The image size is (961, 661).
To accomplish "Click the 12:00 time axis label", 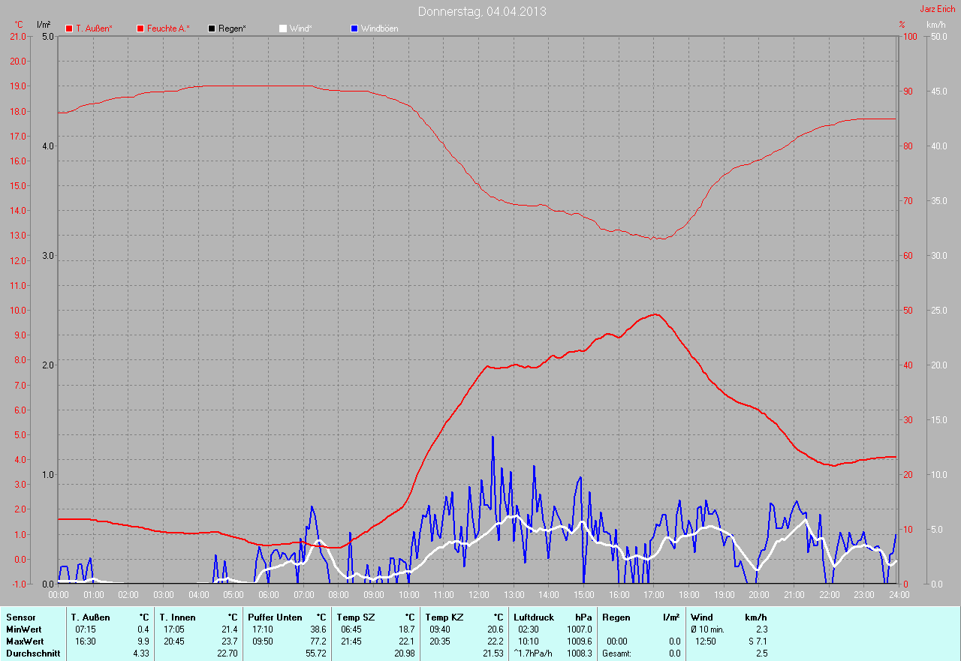I will click(x=478, y=595).
